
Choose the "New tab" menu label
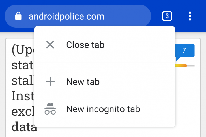pos(83,82)
